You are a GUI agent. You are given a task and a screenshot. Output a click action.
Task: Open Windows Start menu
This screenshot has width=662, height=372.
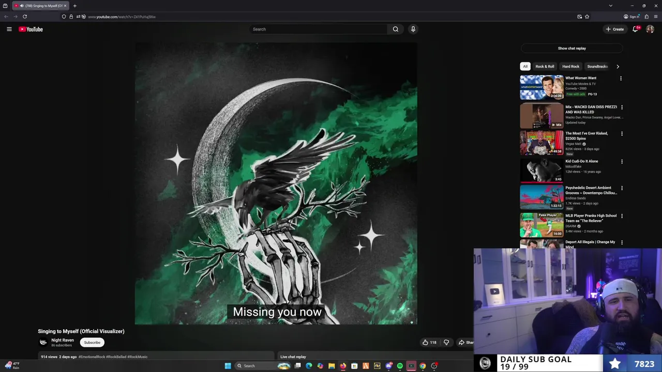[x=228, y=366]
